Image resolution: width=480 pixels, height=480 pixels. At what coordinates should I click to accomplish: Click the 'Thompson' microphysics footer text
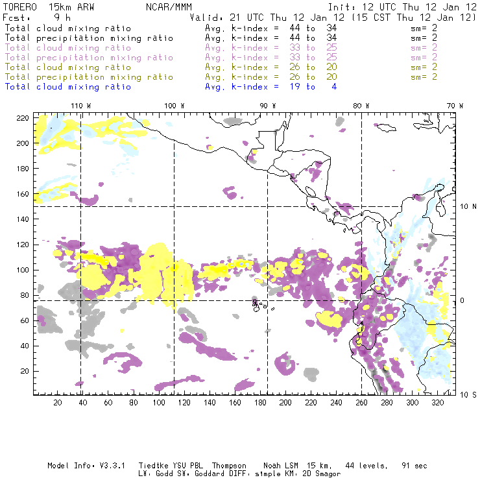229,466
